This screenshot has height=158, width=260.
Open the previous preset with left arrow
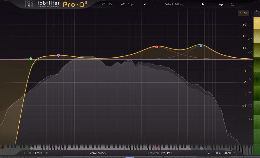point(145,4)
